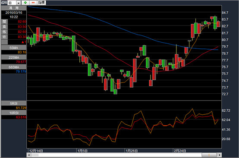
Task: Click the 週期 period label
Action: pos(4,3)
